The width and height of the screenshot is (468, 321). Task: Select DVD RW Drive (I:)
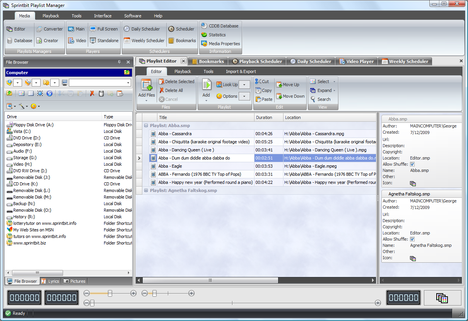point(27,171)
